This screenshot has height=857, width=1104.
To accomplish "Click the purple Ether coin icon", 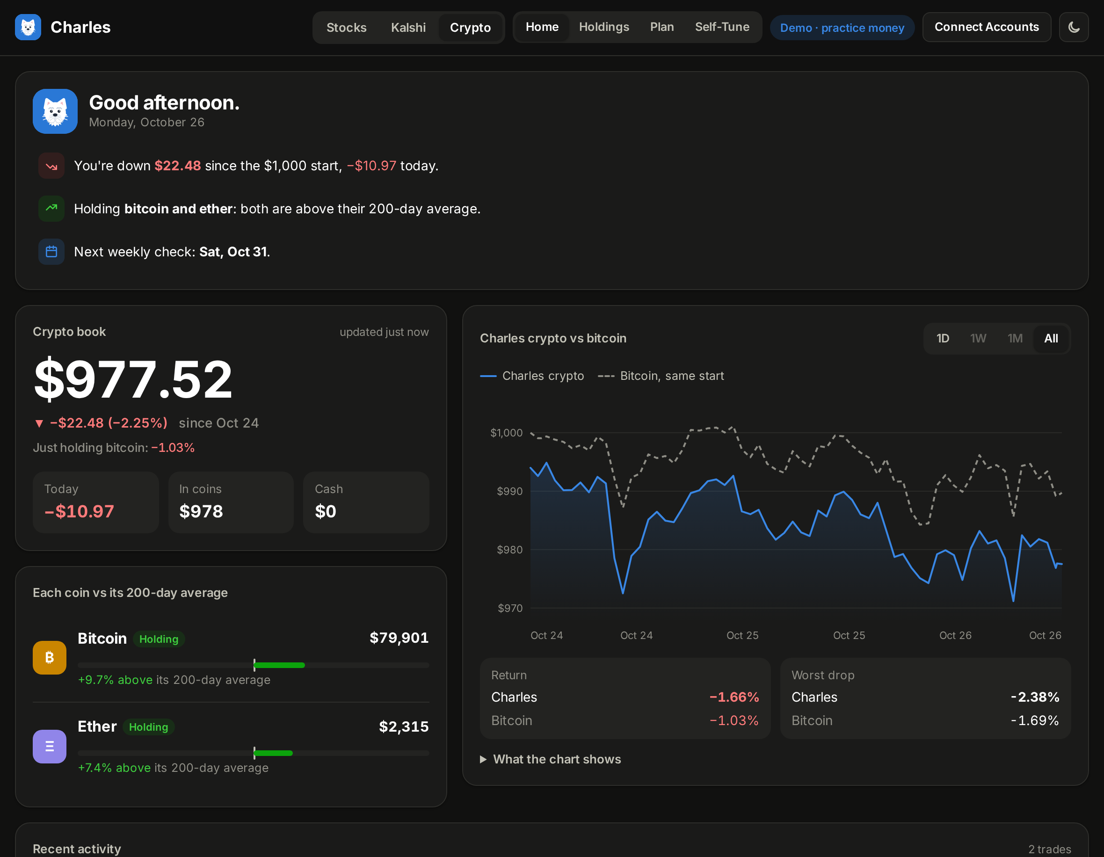I will (x=50, y=746).
